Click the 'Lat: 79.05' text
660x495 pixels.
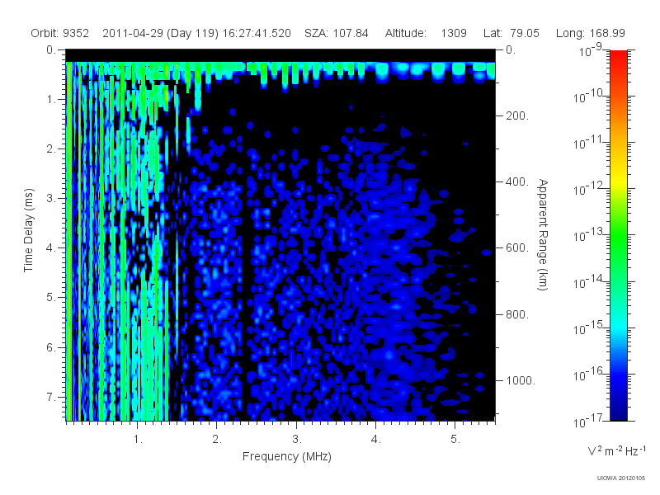coord(511,33)
